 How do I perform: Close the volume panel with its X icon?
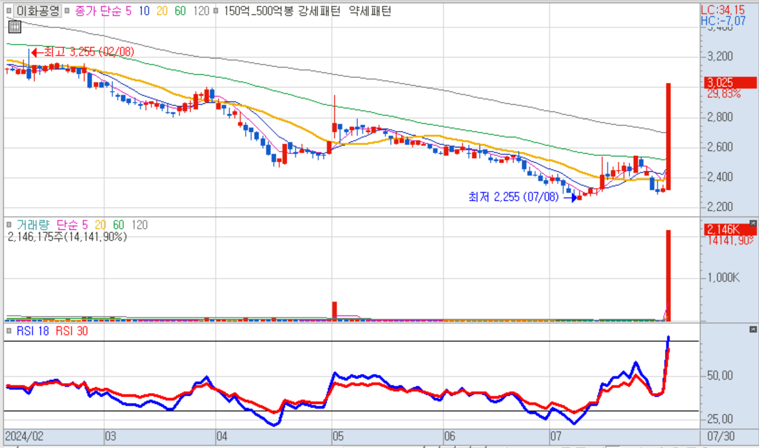pos(753,223)
